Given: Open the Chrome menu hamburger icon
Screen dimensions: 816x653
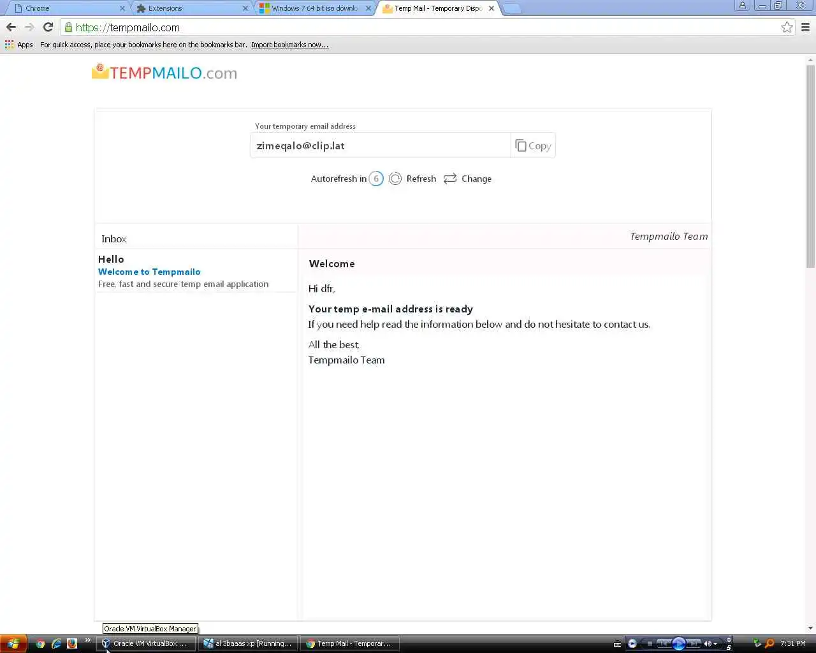Looking at the screenshot, I should click(x=805, y=27).
